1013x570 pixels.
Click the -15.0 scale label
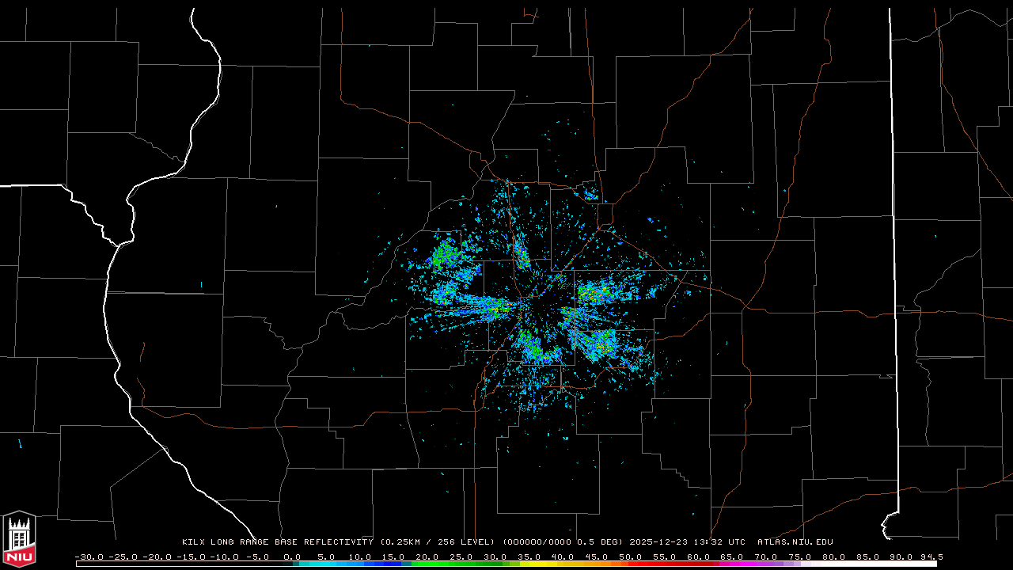coord(190,557)
